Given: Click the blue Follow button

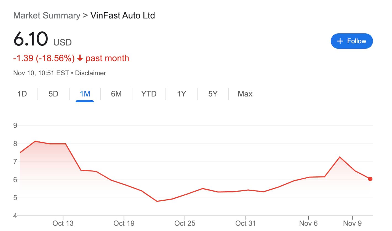Looking at the screenshot, I should (x=352, y=41).
